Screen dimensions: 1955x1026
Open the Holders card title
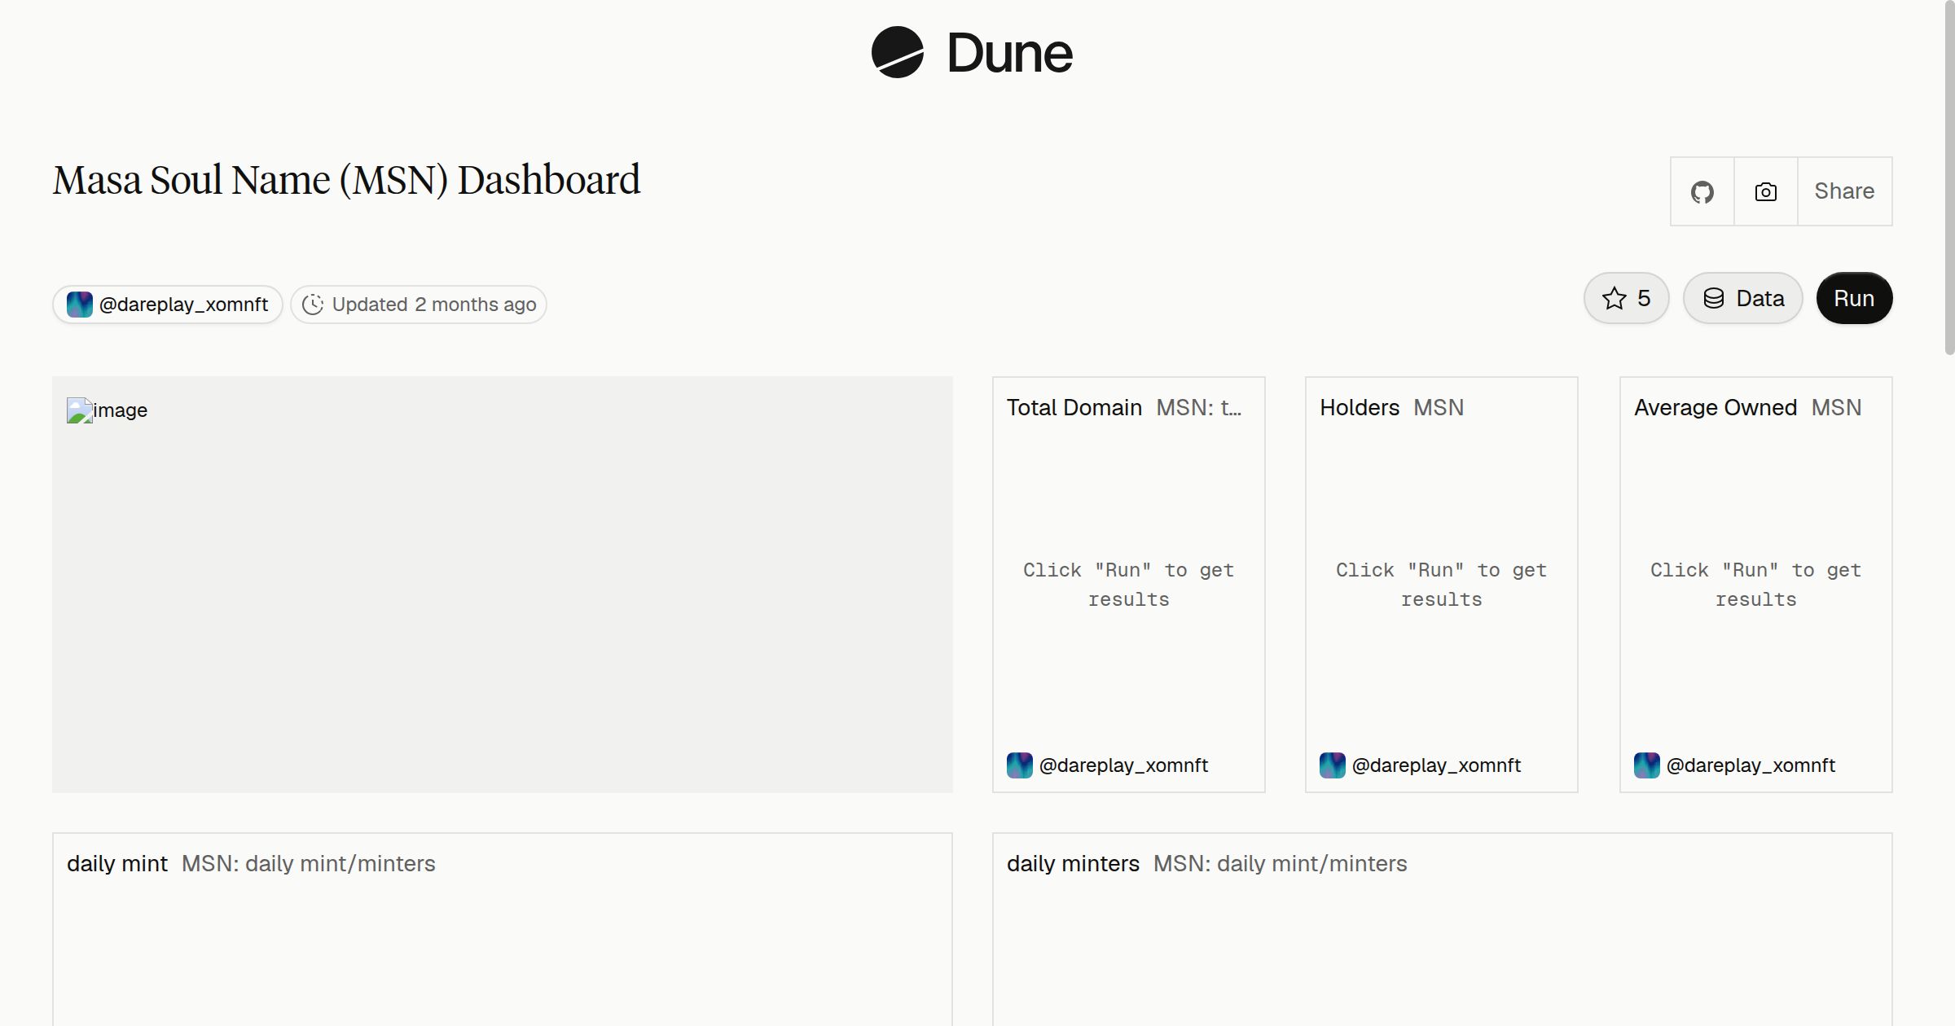coord(1360,407)
